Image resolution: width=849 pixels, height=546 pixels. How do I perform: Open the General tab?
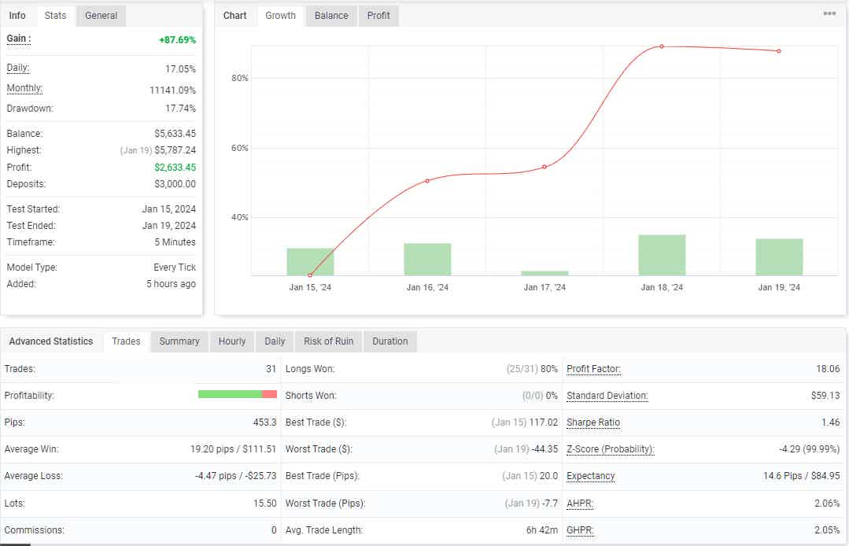(101, 15)
